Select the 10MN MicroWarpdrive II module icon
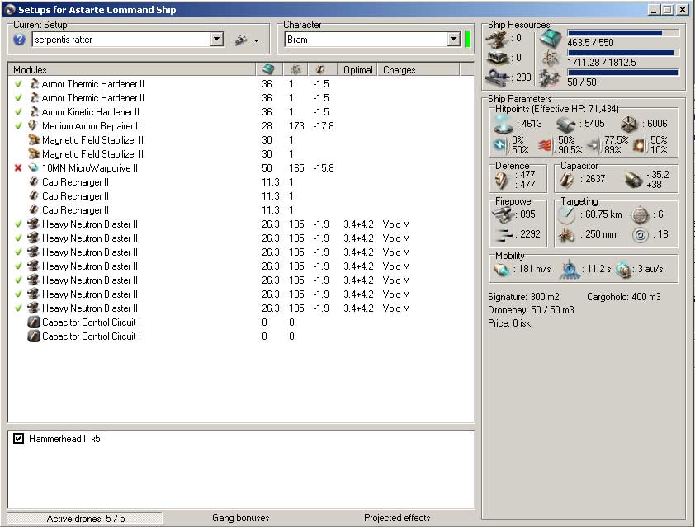Viewport: 695px width, 527px height. click(34, 168)
